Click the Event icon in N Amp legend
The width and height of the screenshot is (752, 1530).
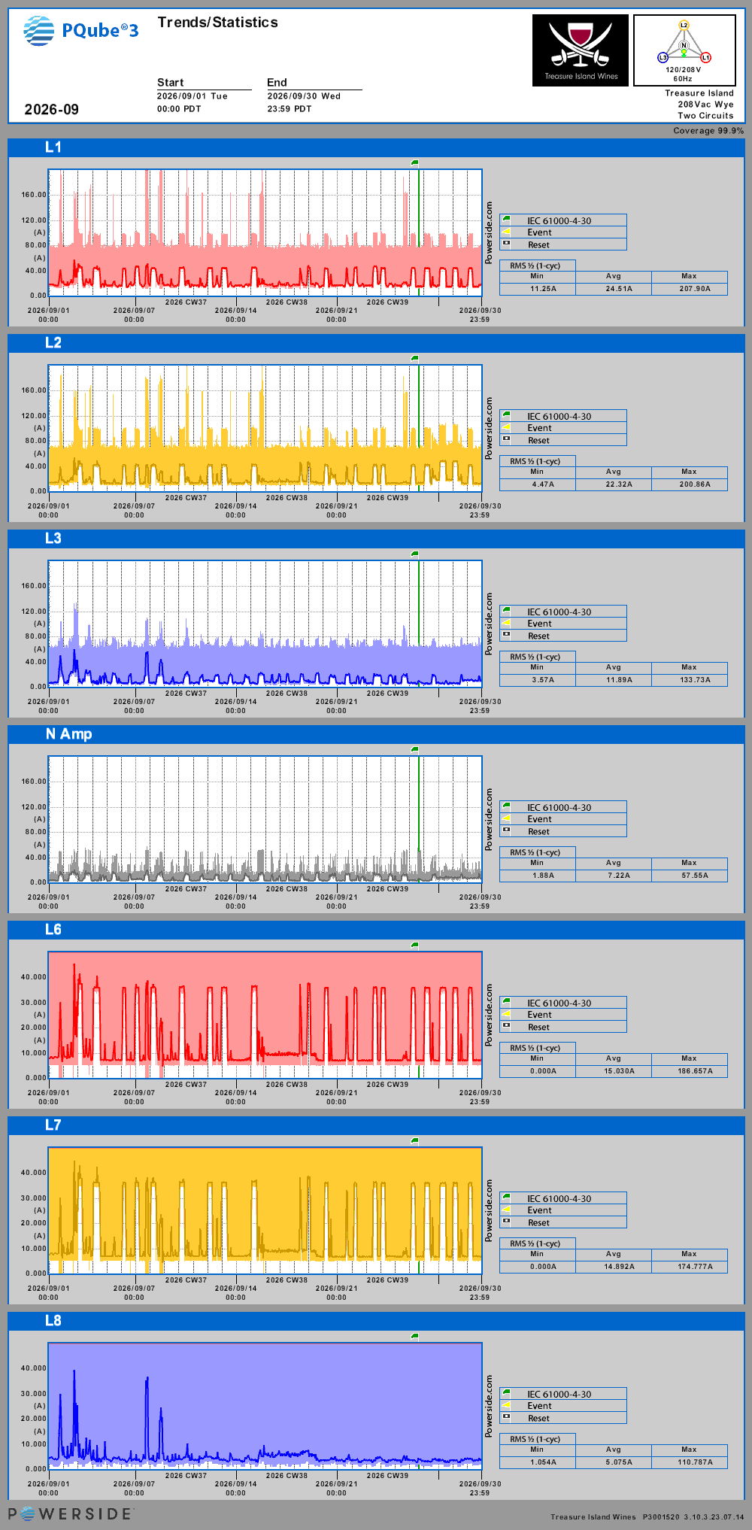point(507,818)
